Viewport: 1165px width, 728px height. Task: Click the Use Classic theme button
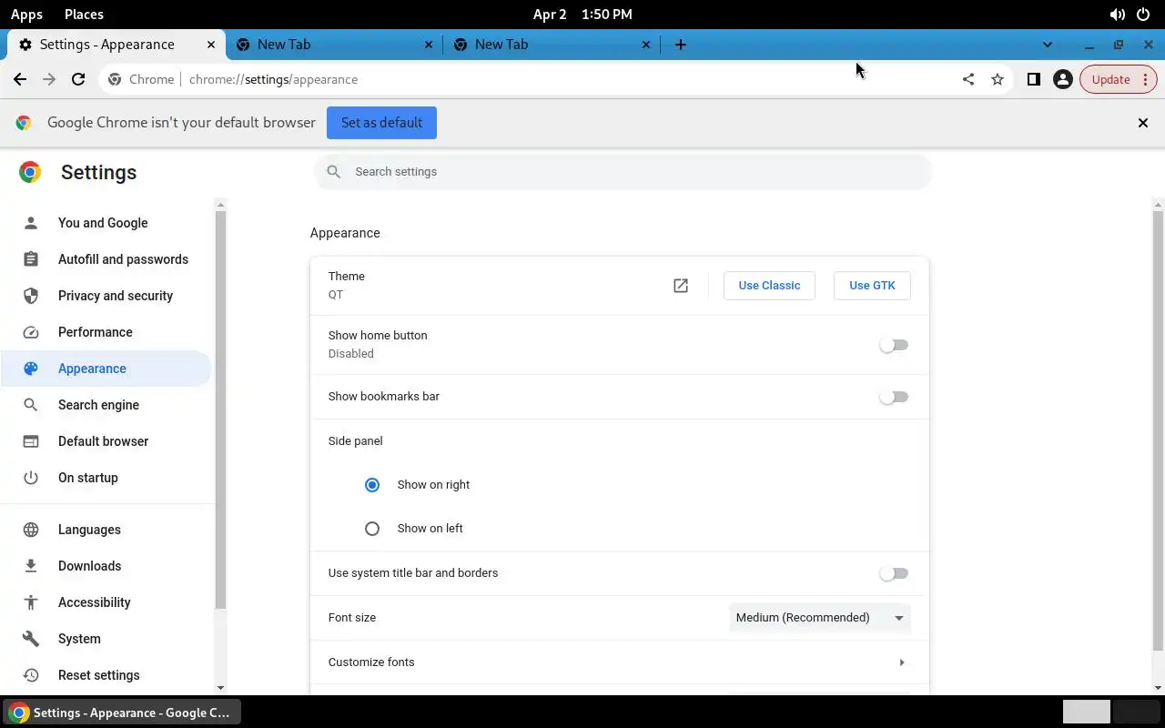click(769, 286)
